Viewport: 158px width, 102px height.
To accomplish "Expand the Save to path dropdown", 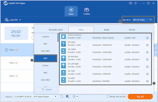I will [55, 97].
